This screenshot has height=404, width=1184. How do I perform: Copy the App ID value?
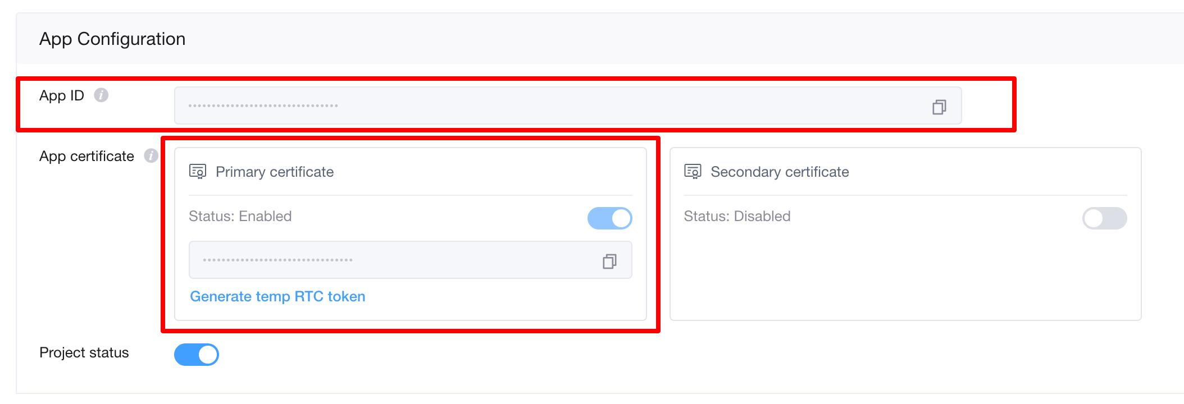pos(939,107)
